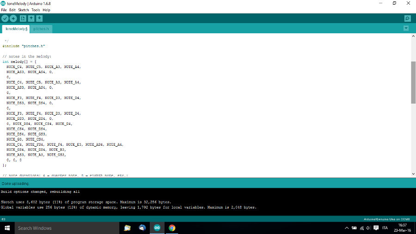Open the Serial Monitor magnifier icon
This screenshot has height=234, width=416.
tap(408, 18)
